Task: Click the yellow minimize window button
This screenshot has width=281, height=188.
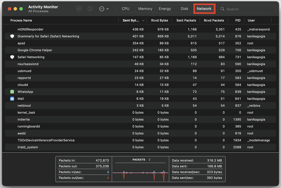Action: (15, 9)
